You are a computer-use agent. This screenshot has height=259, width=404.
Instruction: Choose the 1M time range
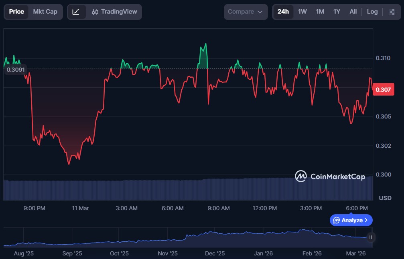coord(320,12)
